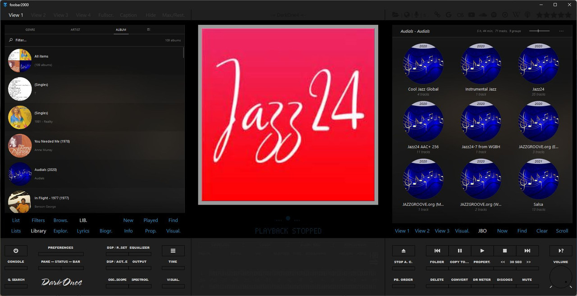
Task: Click the Jazz24 album artwork
Action: 288,115
